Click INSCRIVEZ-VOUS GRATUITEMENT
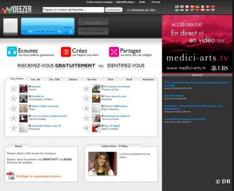The height and width of the screenshot is (191, 234). pos(56,65)
